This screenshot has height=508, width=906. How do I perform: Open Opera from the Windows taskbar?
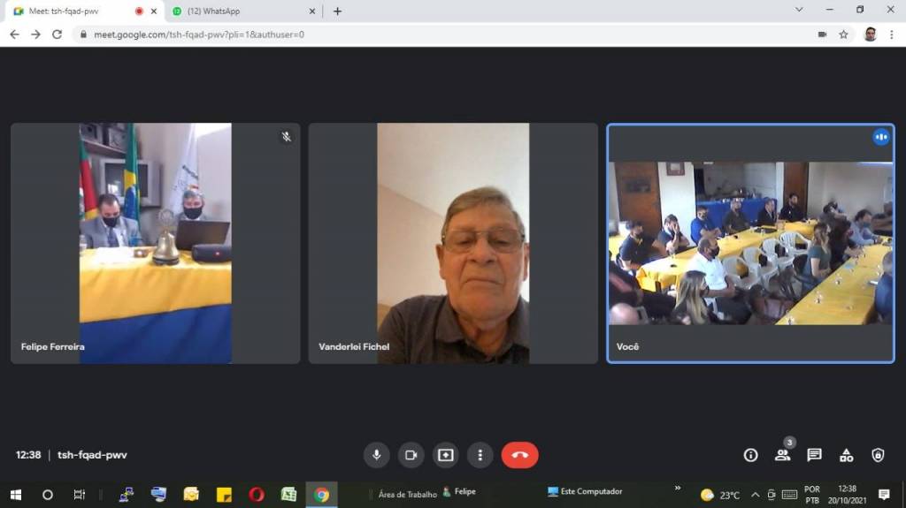pos(257,495)
